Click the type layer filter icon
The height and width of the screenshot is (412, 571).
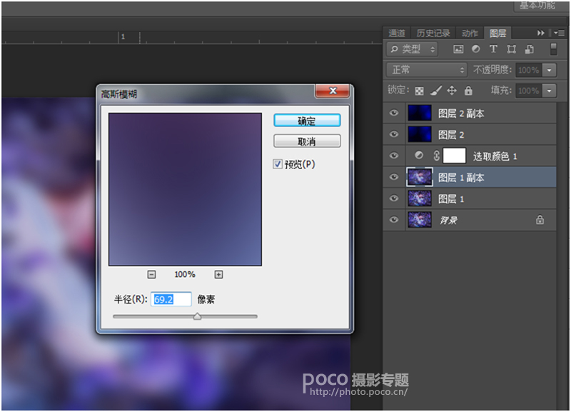pyautogui.click(x=493, y=49)
